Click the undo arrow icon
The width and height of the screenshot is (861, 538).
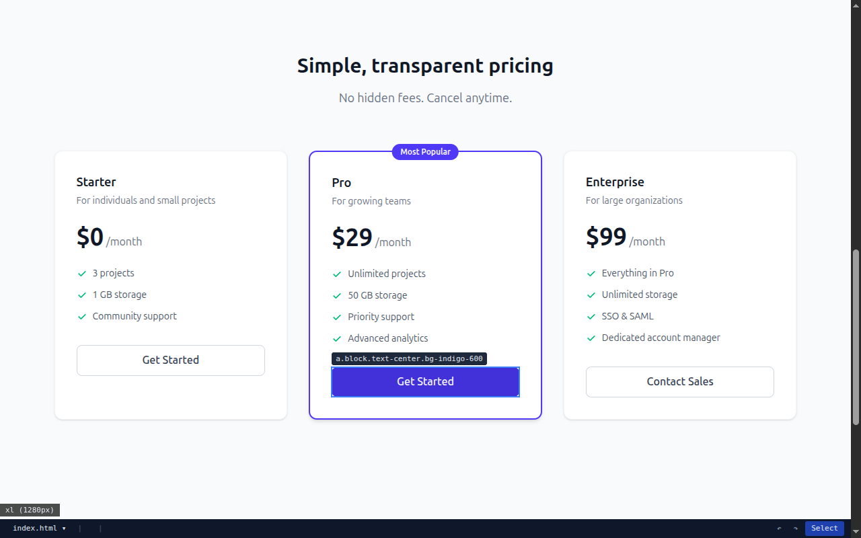[x=779, y=529]
